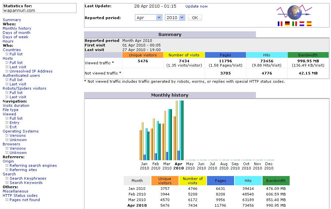Click the orange Unique visitors header swatch
The height and width of the screenshot is (209, 331).
click(143, 55)
